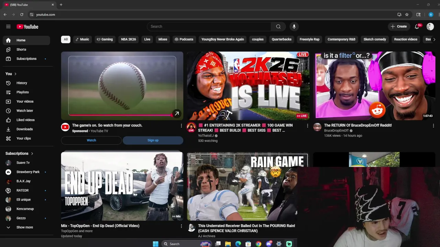
Task: Open the Strawberry Park subscription channel
Action: (26, 172)
